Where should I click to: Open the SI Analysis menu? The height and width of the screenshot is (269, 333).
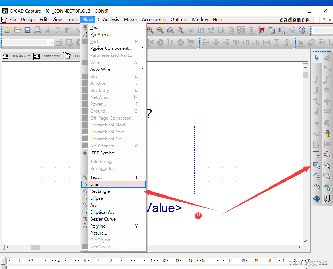108,20
